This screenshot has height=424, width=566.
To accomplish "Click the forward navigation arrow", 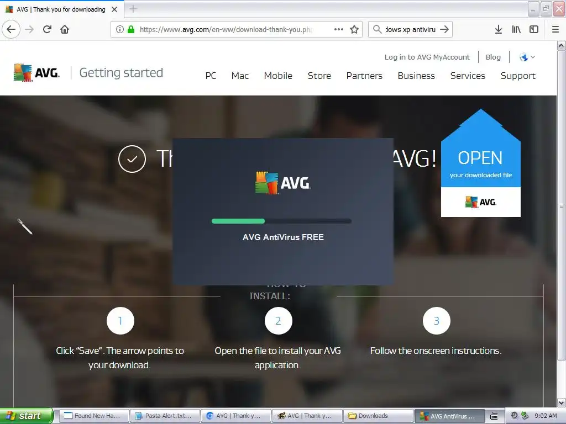I will [x=30, y=29].
